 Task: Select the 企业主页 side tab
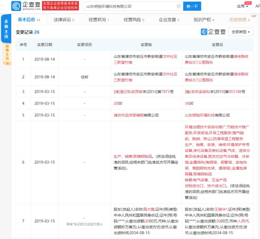[6, 29]
